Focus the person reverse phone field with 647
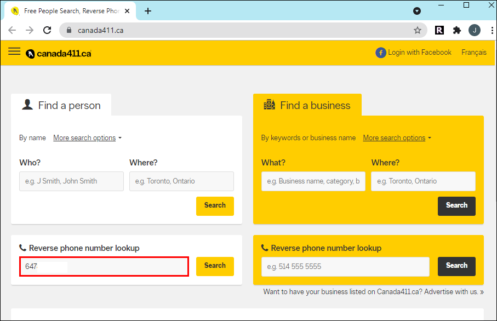Image resolution: width=497 pixels, height=321 pixels. (104, 267)
